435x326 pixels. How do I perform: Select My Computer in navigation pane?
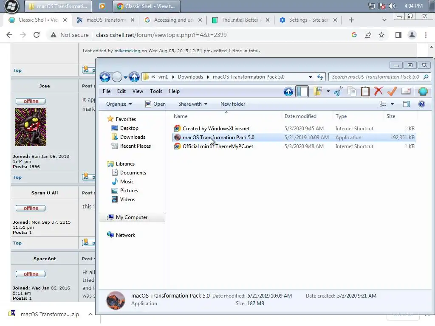pos(132,217)
